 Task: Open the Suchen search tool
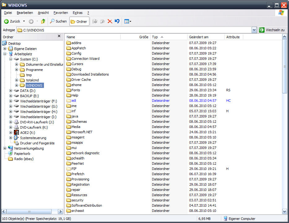coord(58,21)
